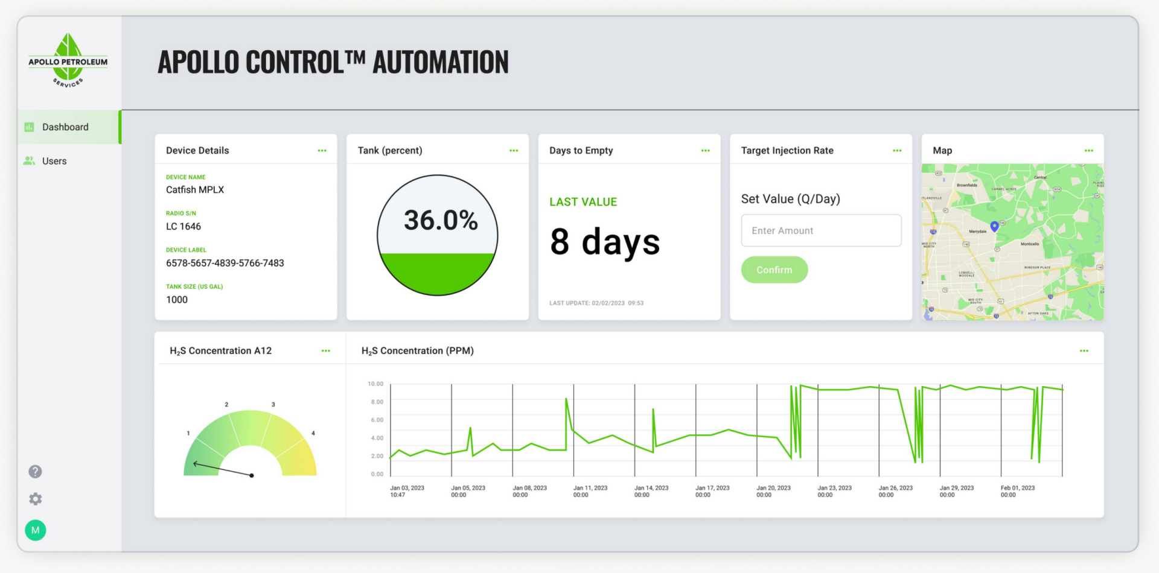Click the user avatar at the bottom left
Screen dimensions: 1159x573
[35, 530]
